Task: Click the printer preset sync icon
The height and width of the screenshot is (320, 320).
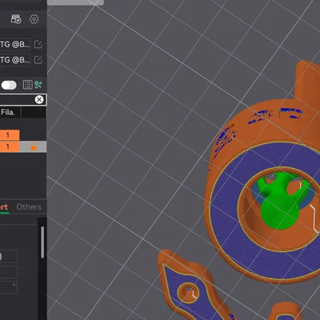Action: tap(16, 19)
